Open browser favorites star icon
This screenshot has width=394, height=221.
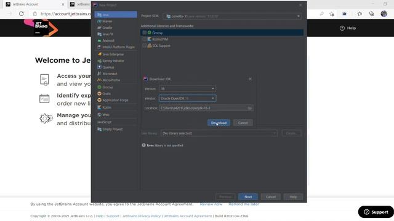[x=360, y=14]
